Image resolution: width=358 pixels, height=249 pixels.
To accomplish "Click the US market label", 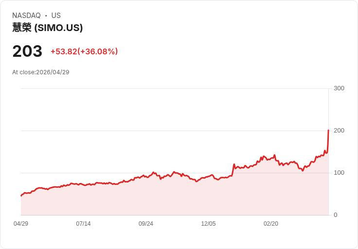I will pyautogui.click(x=56, y=16).
